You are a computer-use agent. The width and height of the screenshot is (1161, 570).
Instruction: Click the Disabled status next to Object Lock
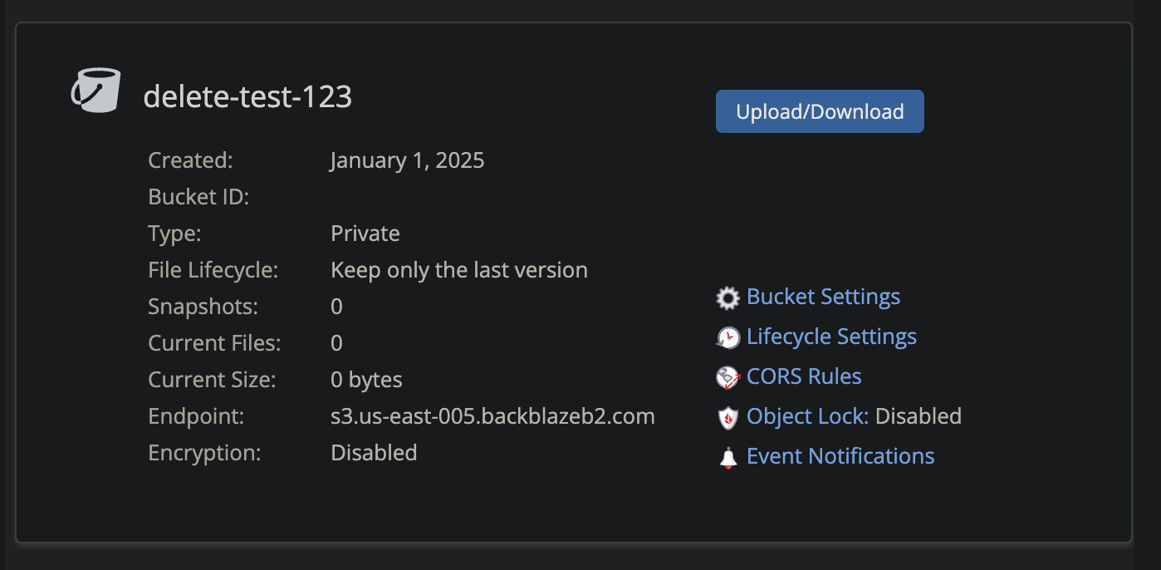tap(919, 416)
